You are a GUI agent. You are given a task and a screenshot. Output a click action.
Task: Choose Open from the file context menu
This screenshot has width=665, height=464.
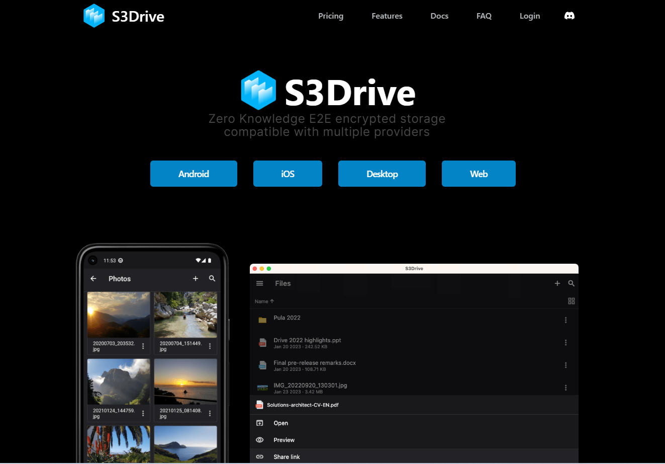281,423
